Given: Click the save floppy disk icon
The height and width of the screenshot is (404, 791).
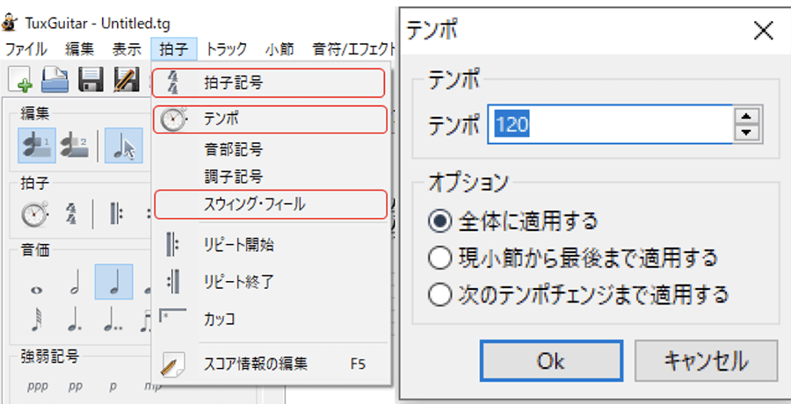Looking at the screenshot, I should click(91, 80).
